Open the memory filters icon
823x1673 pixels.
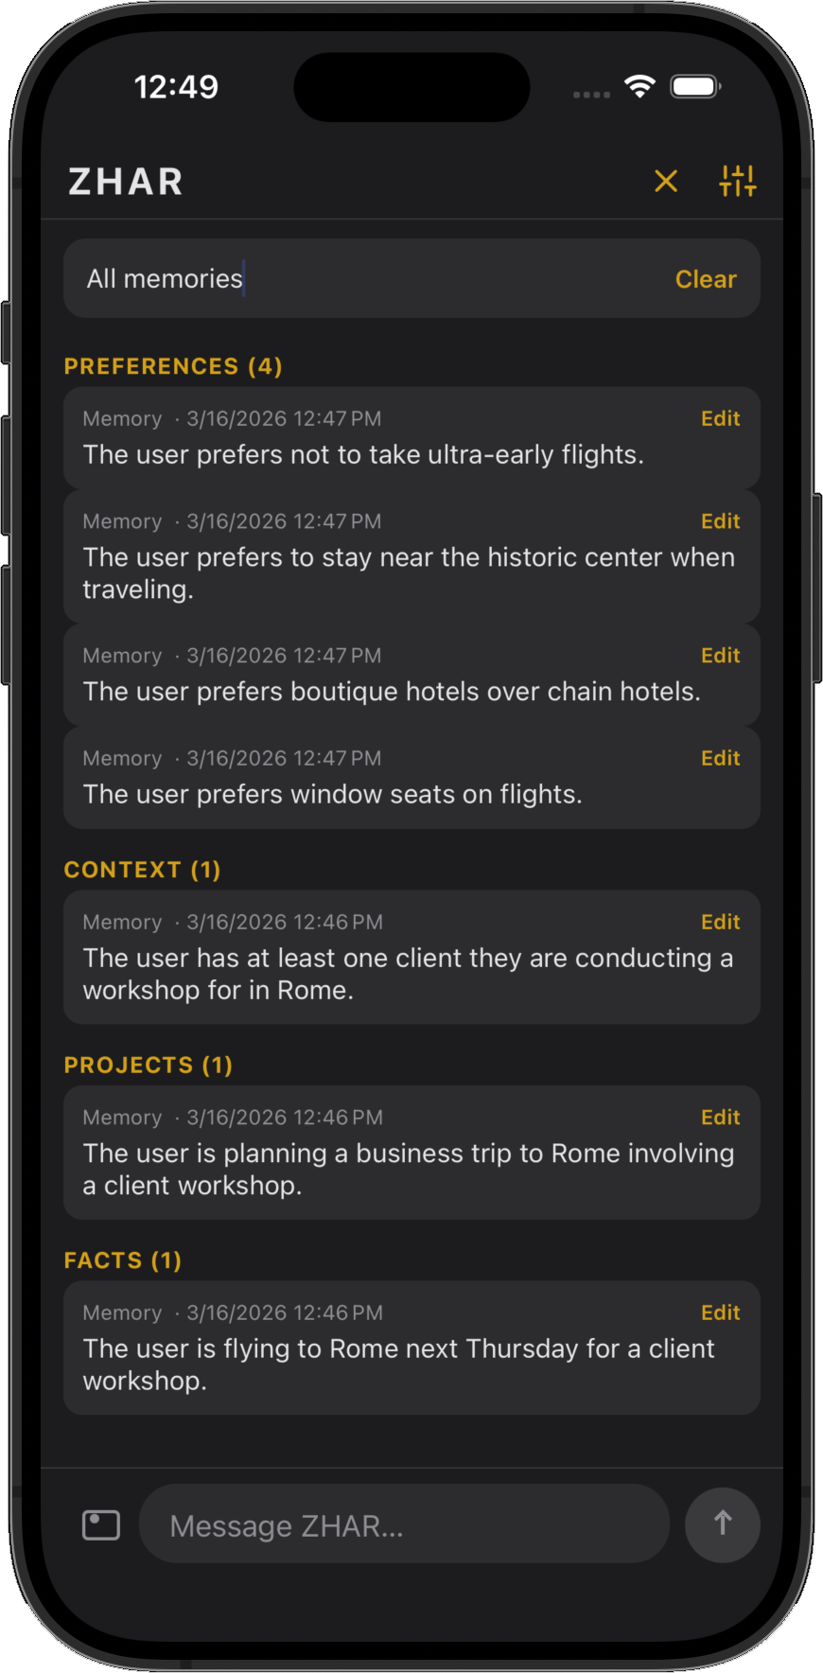coord(737,181)
